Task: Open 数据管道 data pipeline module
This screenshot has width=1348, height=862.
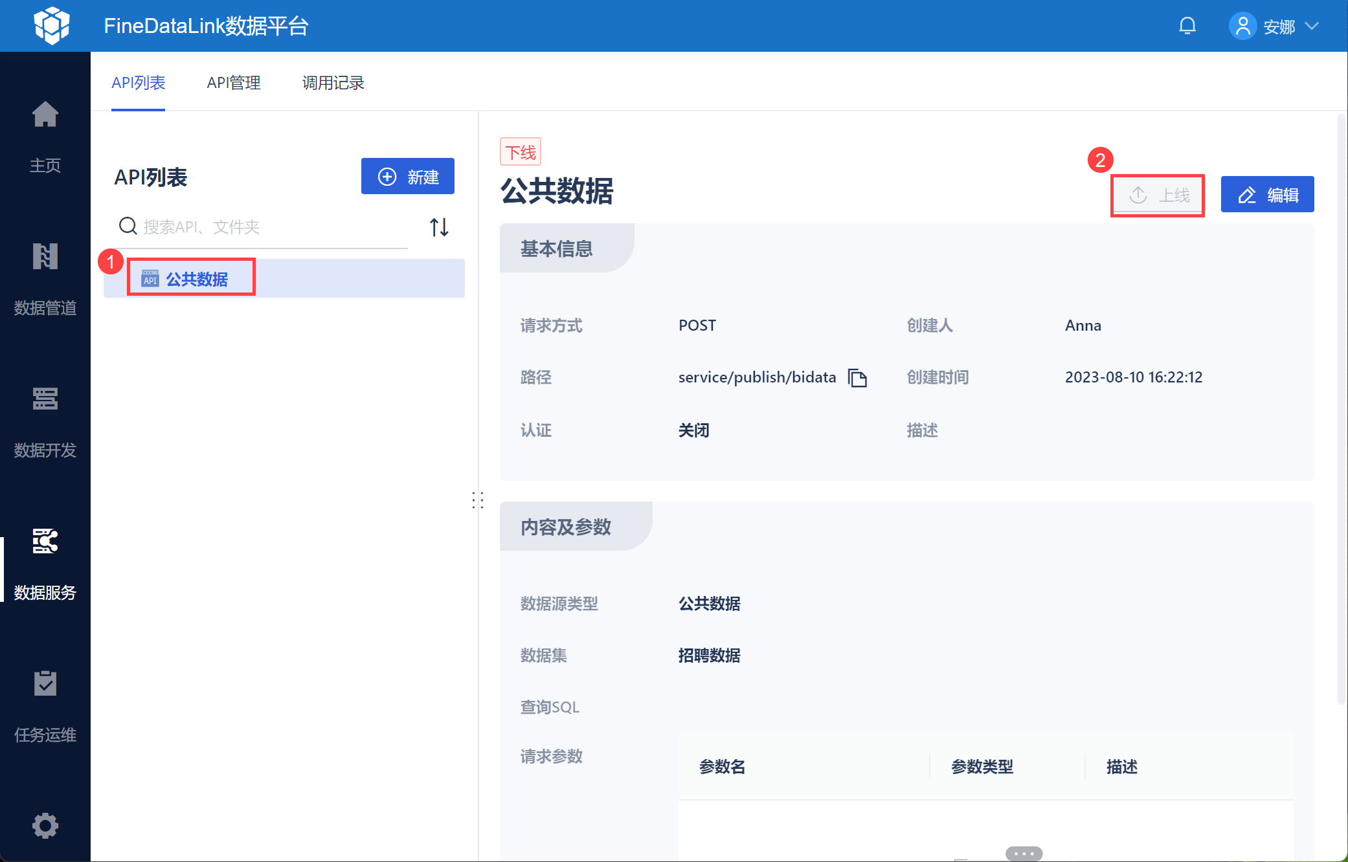Action: [x=45, y=277]
